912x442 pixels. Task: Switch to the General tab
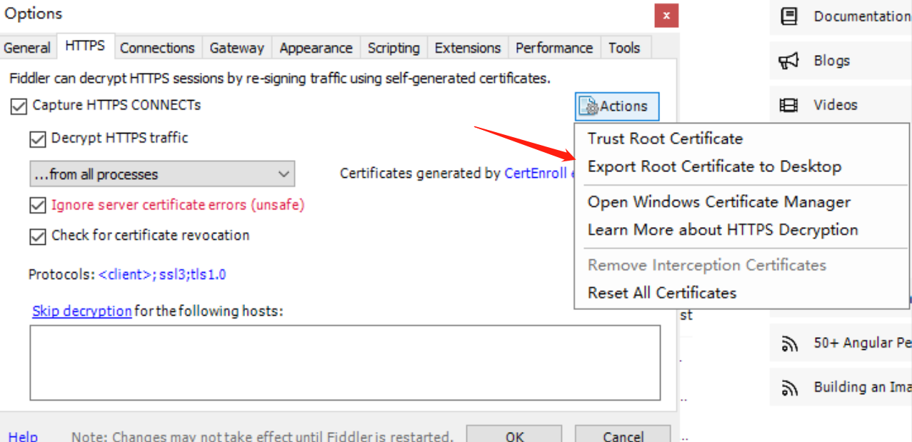[27, 48]
